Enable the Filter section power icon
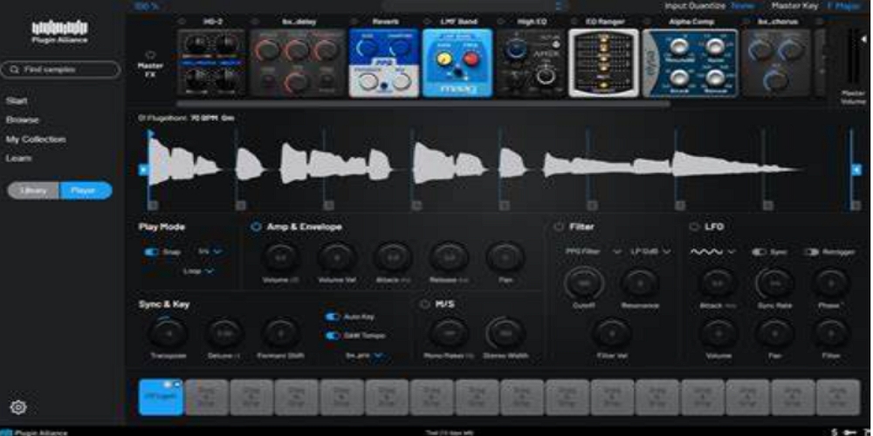The width and height of the screenshot is (873, 436). [x=559, y=227]
